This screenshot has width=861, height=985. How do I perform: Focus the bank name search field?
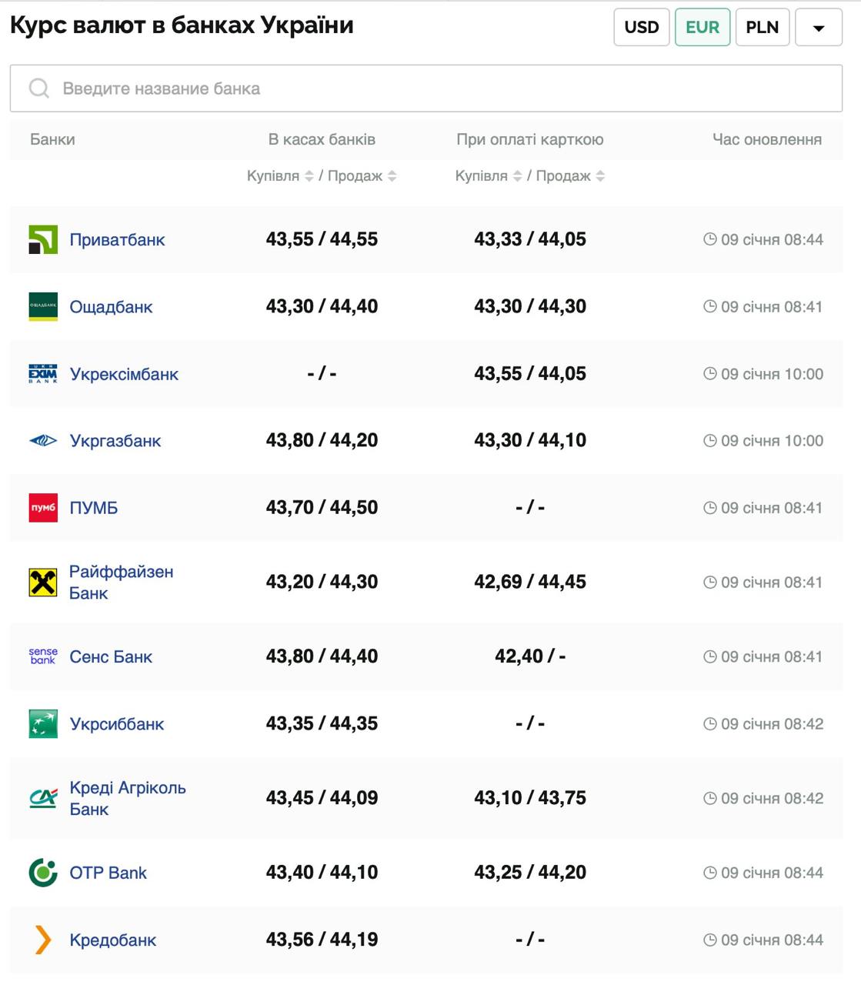click(425, 88)
